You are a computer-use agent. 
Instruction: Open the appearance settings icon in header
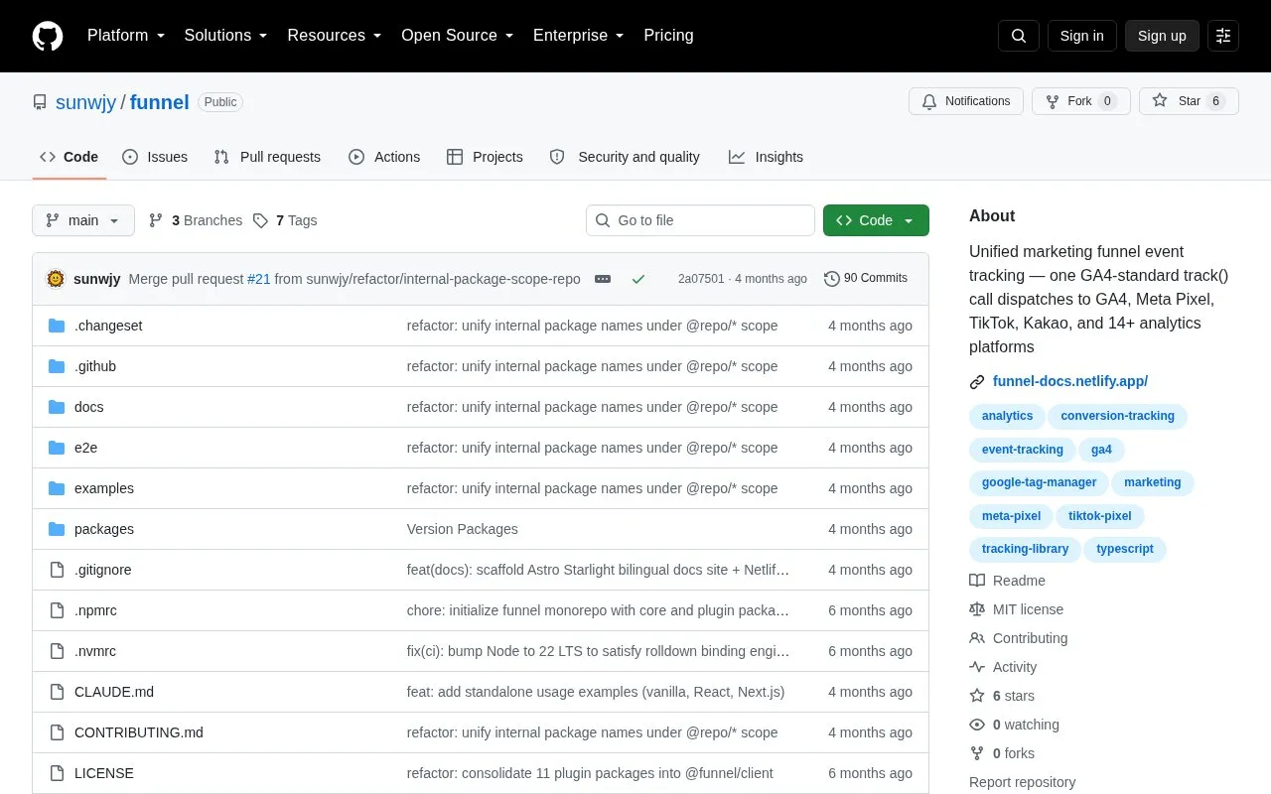1223,36
